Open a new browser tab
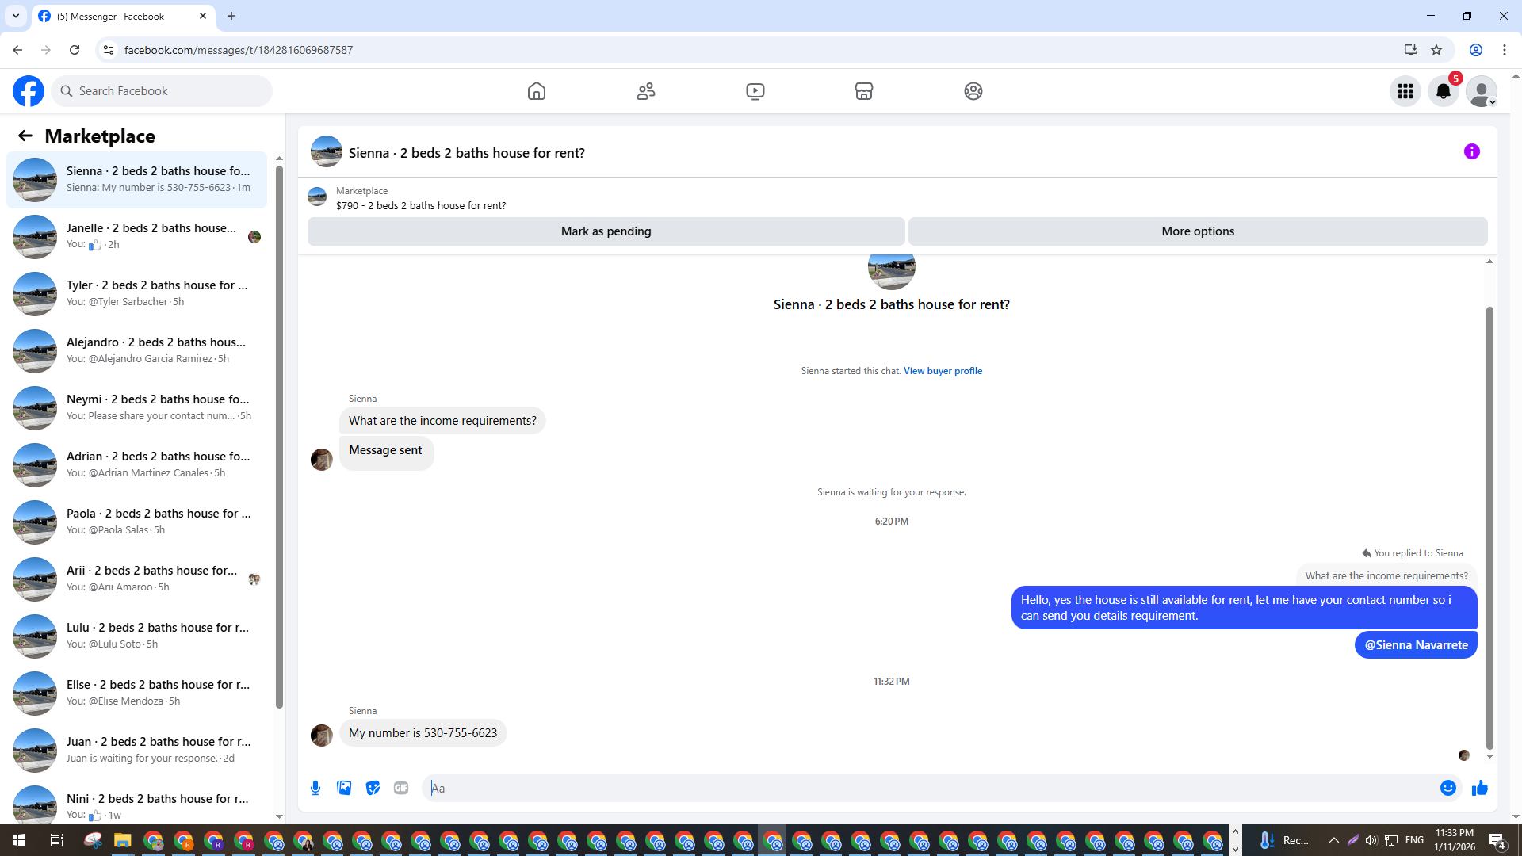The image size is (1522, 856). click(231, 16)
